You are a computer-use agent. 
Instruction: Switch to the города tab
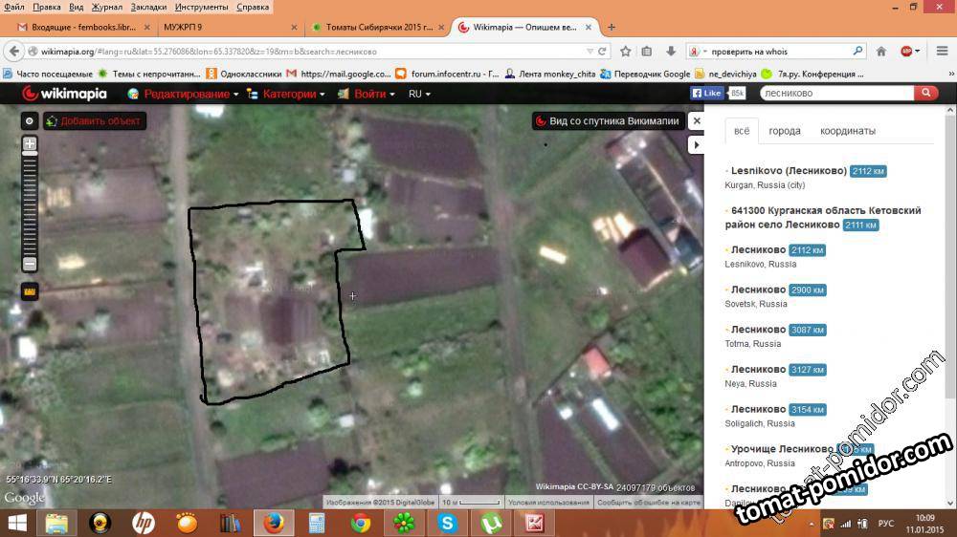[x=785, y=131]
